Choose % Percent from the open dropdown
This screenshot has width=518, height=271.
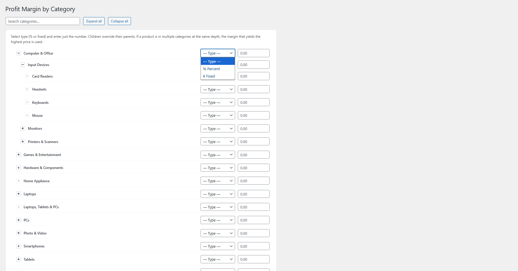218,69
